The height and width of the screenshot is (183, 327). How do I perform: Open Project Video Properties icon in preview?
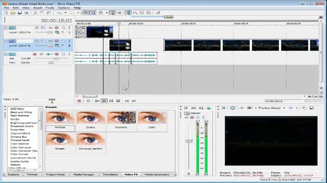click(x=223, y=108)
